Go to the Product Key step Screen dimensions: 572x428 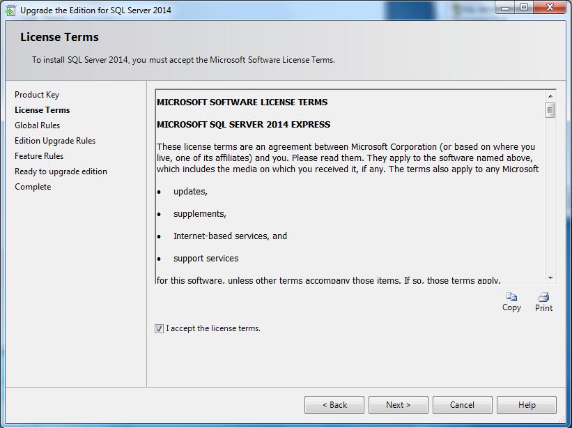[x=37, y=95]
